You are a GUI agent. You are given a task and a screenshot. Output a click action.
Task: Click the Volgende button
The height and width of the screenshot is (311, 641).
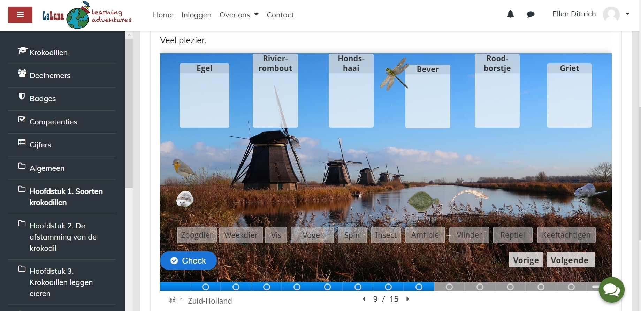click(570, 260)
